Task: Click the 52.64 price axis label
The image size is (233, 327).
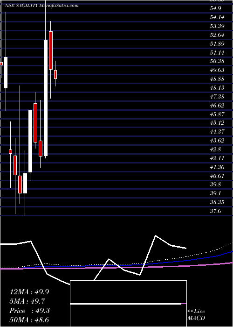Action: tap(217, 35)
